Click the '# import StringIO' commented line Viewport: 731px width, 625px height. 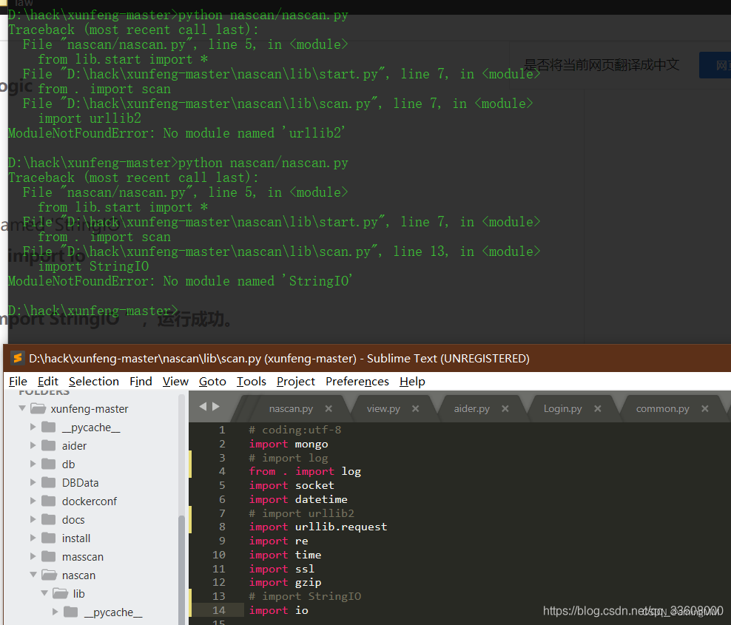click(x=305, y=596)
